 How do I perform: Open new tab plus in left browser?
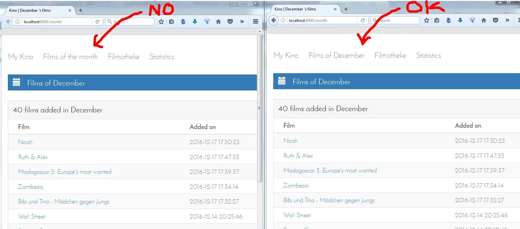[x=81, y=10]
